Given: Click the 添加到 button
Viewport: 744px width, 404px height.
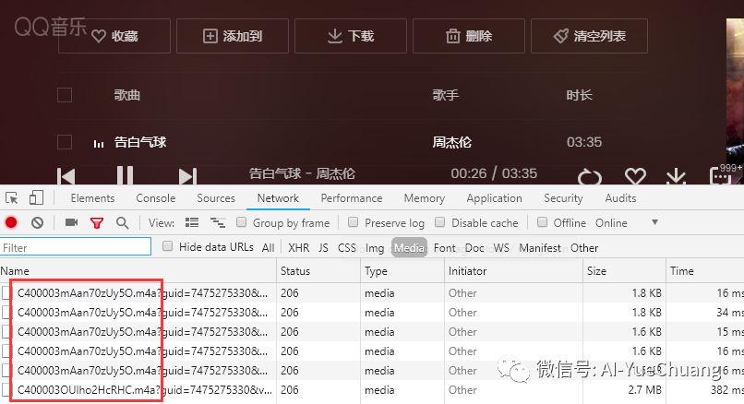Looking at the screenshot, I should click(233, 36).
